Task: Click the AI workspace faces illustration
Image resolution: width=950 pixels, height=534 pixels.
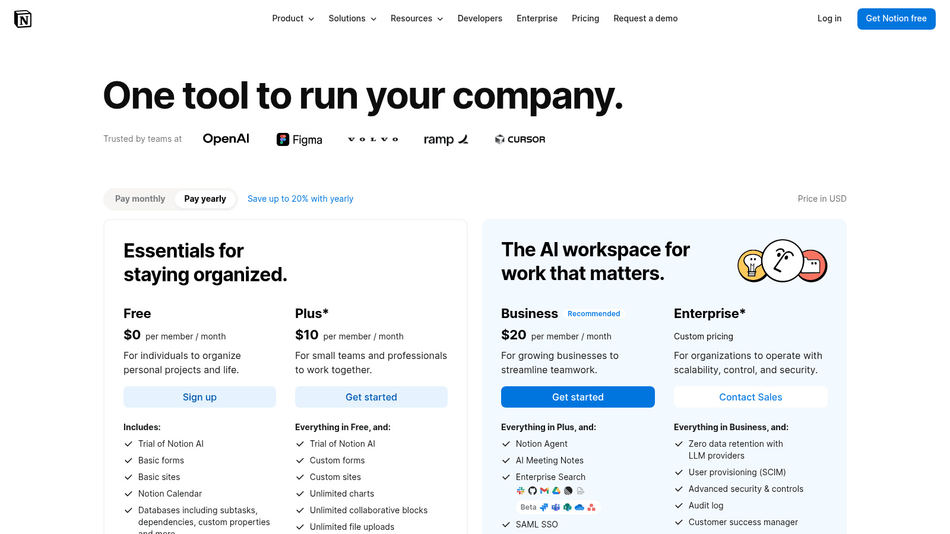Action: [x=783, y=261]
